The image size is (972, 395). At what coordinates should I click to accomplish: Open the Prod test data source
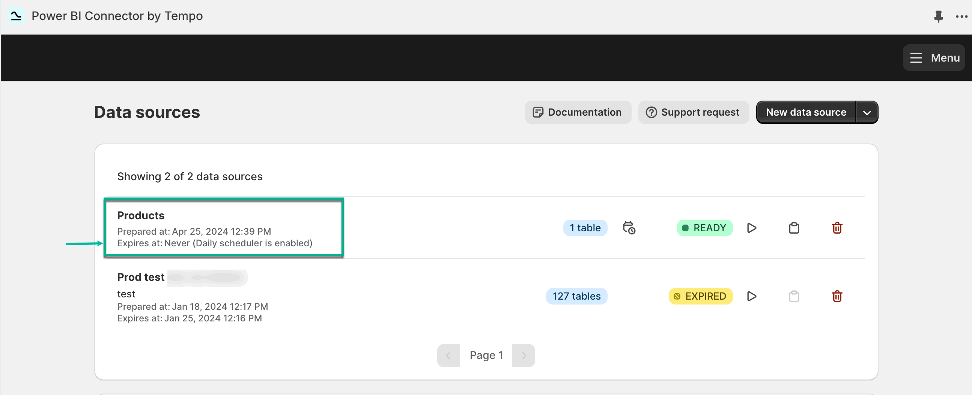coord(141,277)
